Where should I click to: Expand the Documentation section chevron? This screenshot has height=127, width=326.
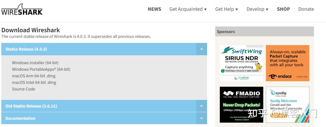[201, 118]
